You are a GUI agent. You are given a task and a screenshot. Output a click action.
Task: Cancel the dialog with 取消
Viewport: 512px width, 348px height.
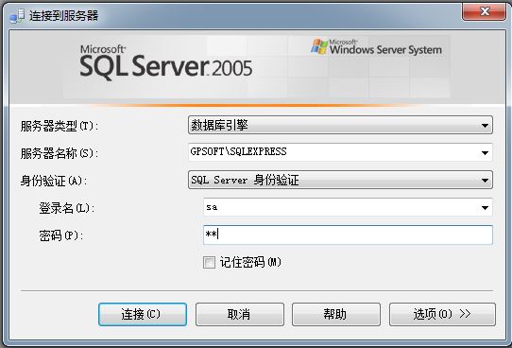(x=240, y=314)
